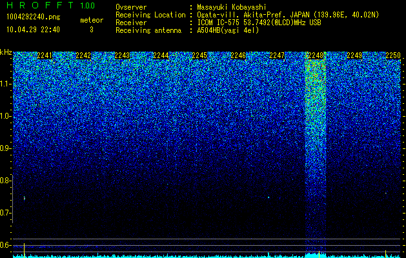Click the 2247 time marker
The width and height of the screenshot is (406, 258).
pyautogui.click(x=277, y=55)
